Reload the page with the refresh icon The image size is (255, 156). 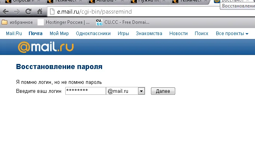point(28,12)
